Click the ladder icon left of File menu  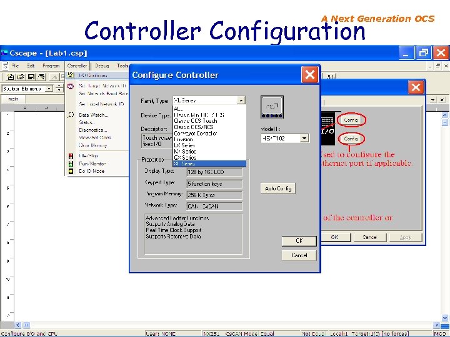5,66
